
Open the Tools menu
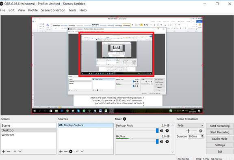point(72,10)
